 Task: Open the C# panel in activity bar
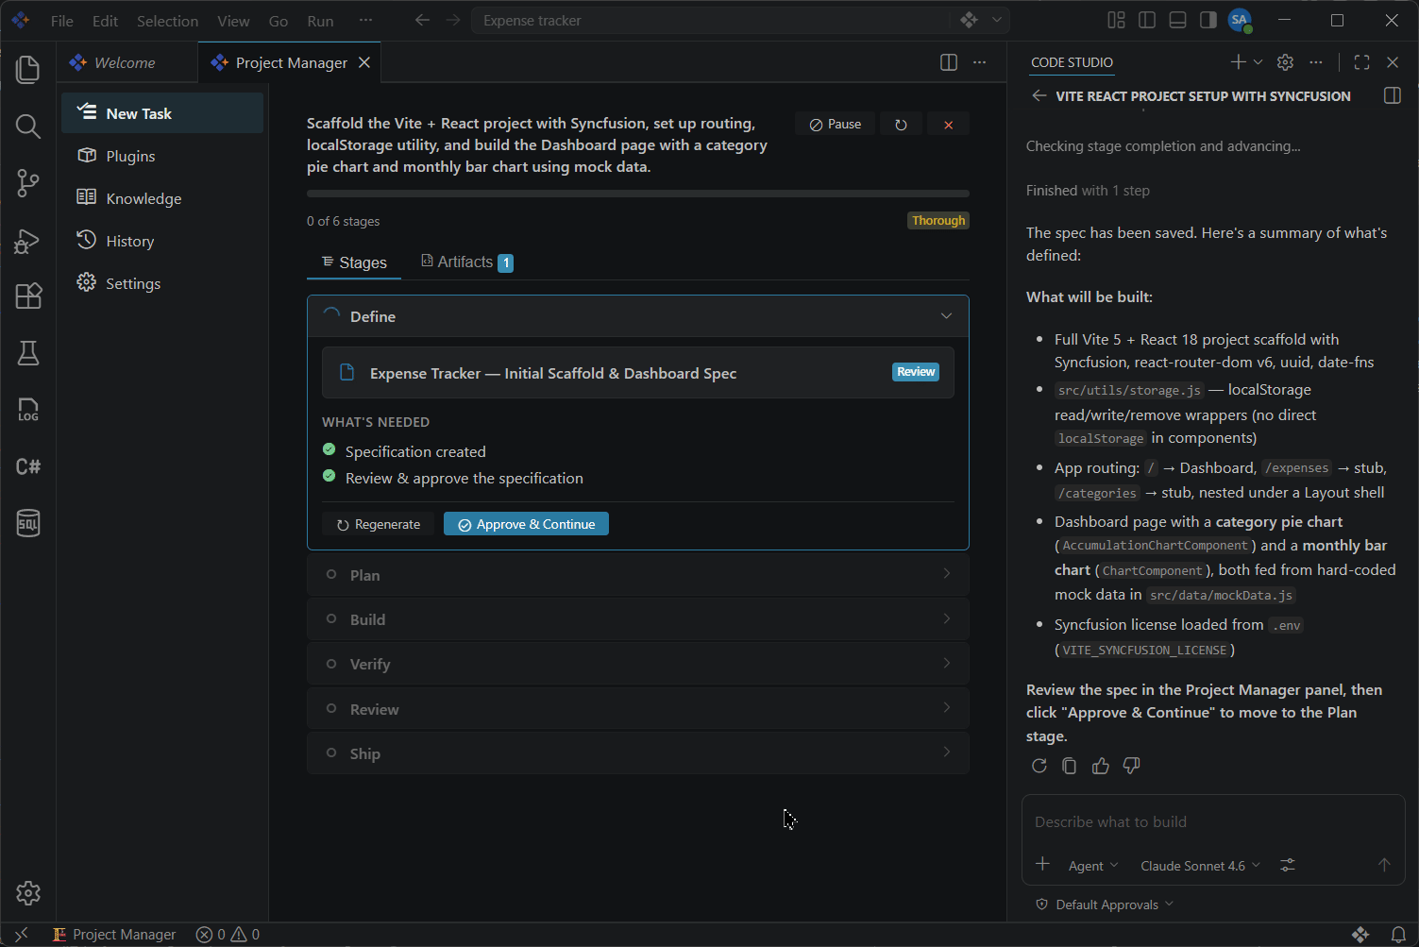tap(28, 466)
